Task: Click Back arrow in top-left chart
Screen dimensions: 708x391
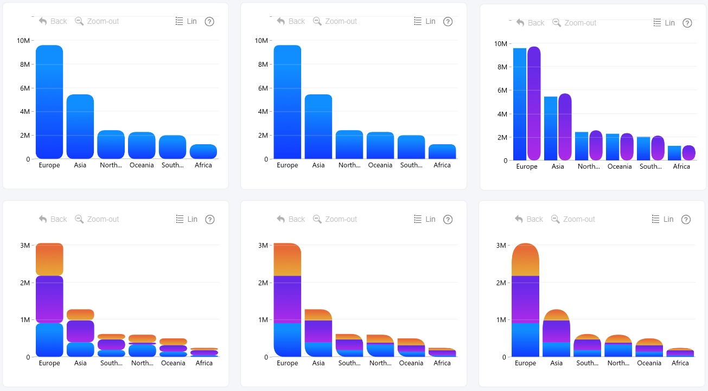Action: 43,21
